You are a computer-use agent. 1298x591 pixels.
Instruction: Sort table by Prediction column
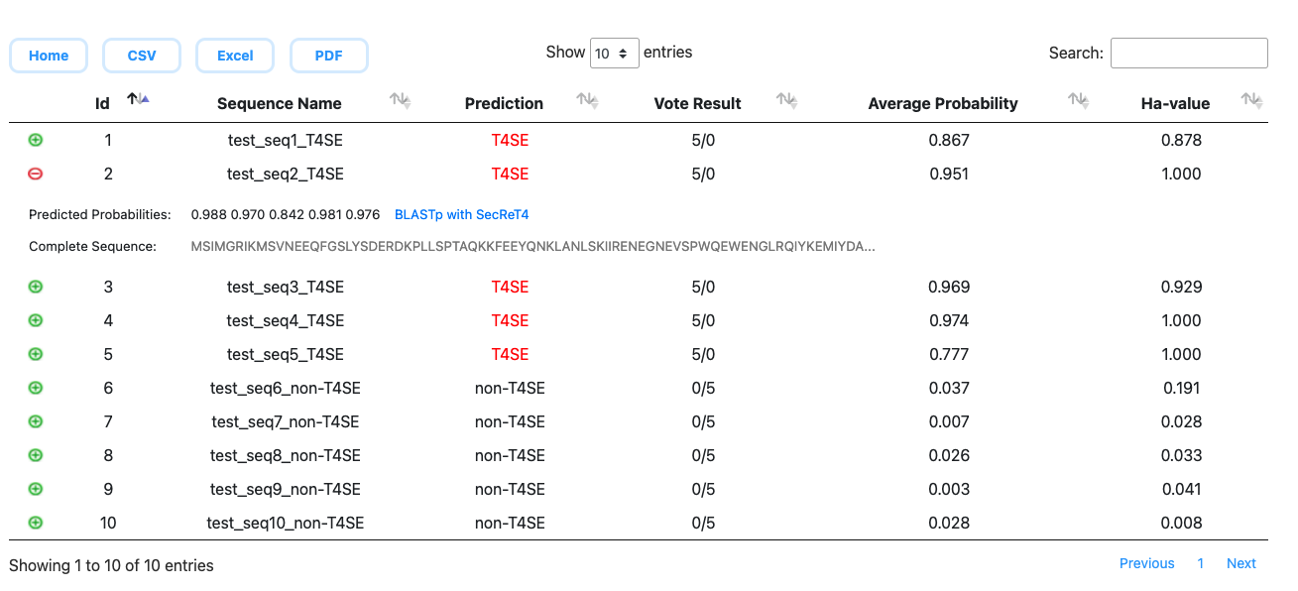pos(587,99)
